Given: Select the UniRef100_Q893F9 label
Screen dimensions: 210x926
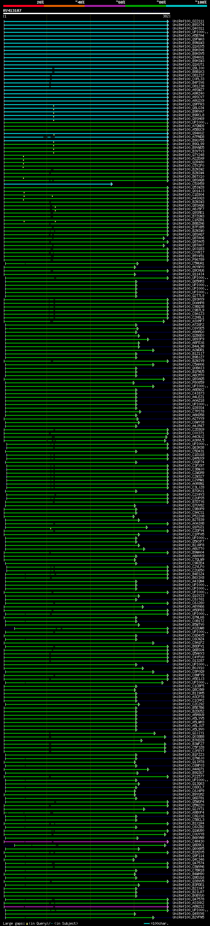Looking at the screenshot, I should pyautogui.click(x=188, y=339).
